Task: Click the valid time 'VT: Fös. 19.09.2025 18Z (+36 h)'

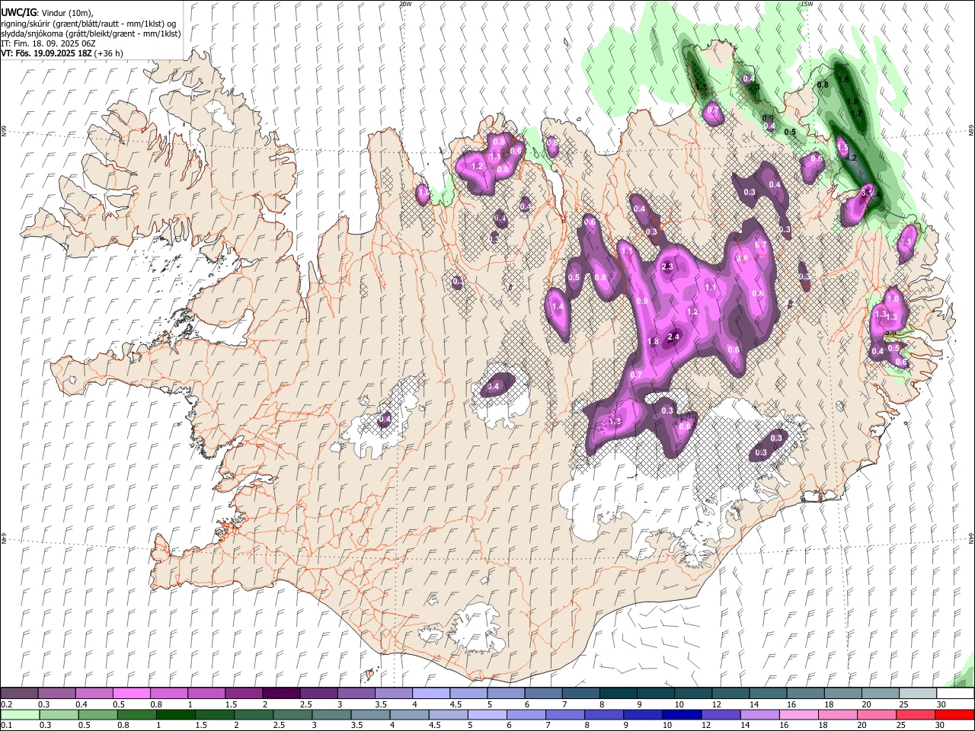Action: click(62, 53)
